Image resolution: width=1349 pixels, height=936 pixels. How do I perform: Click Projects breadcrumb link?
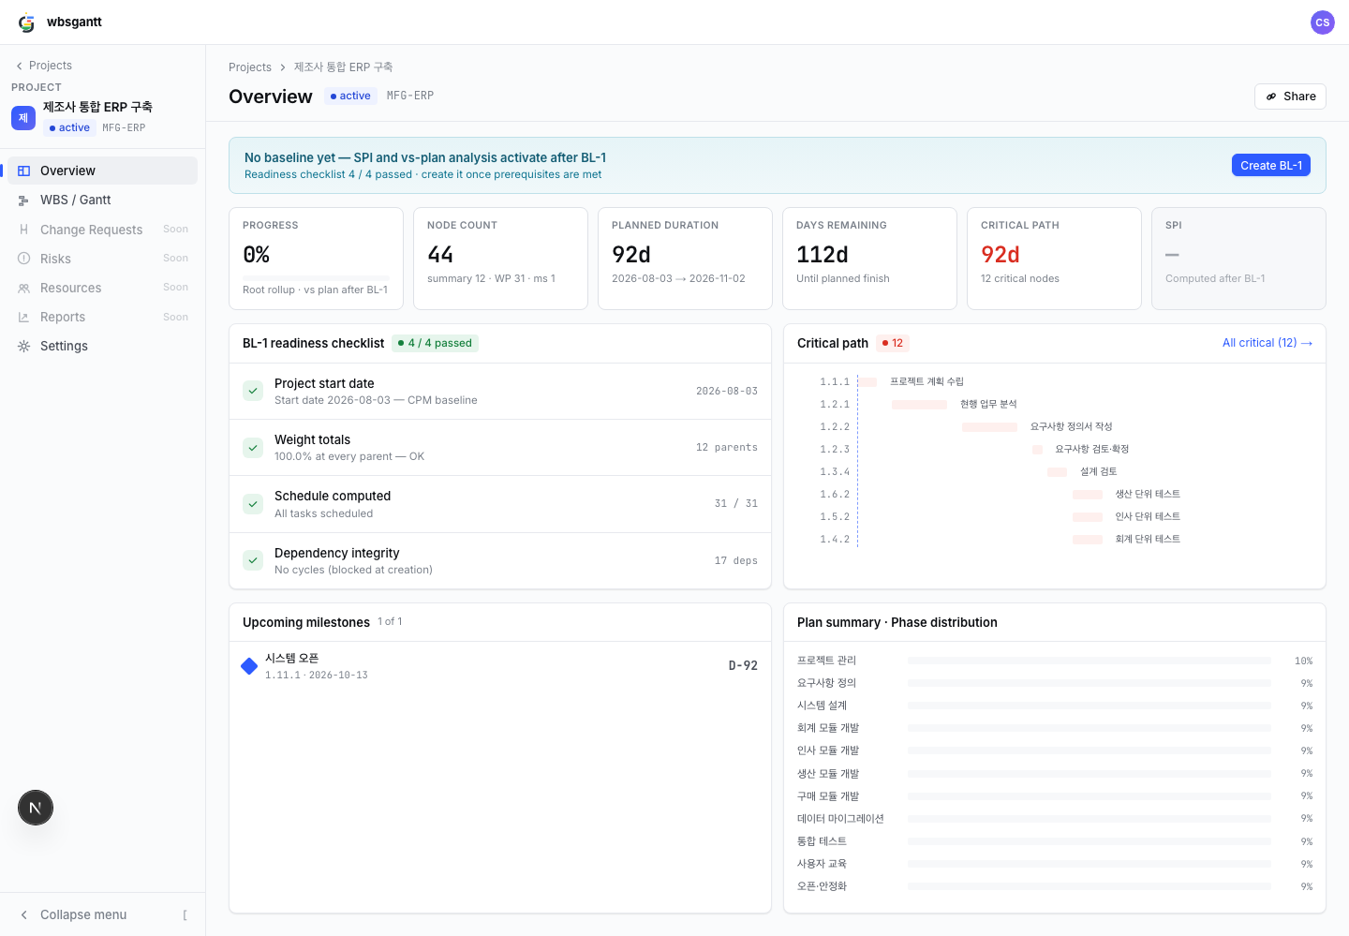click(250, 67)
